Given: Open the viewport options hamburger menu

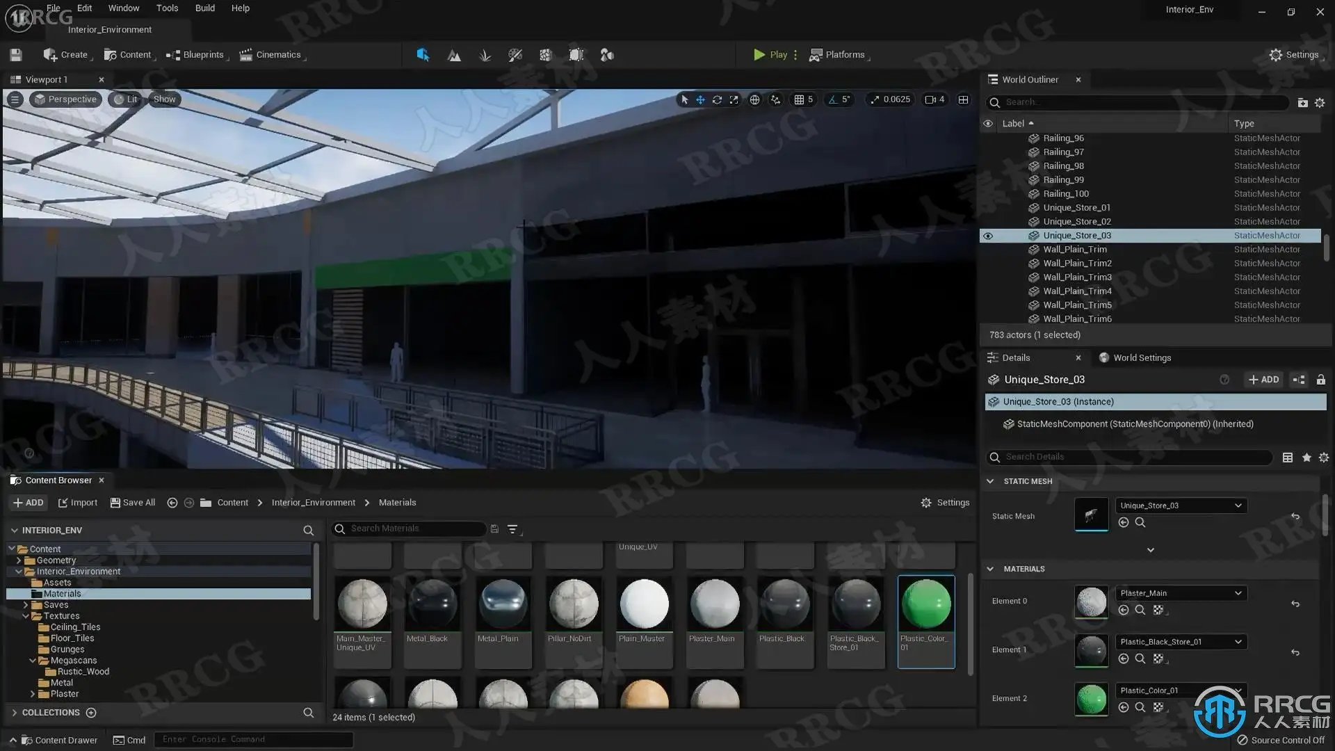Looking at the screenshot, I should tap(15, 99).
